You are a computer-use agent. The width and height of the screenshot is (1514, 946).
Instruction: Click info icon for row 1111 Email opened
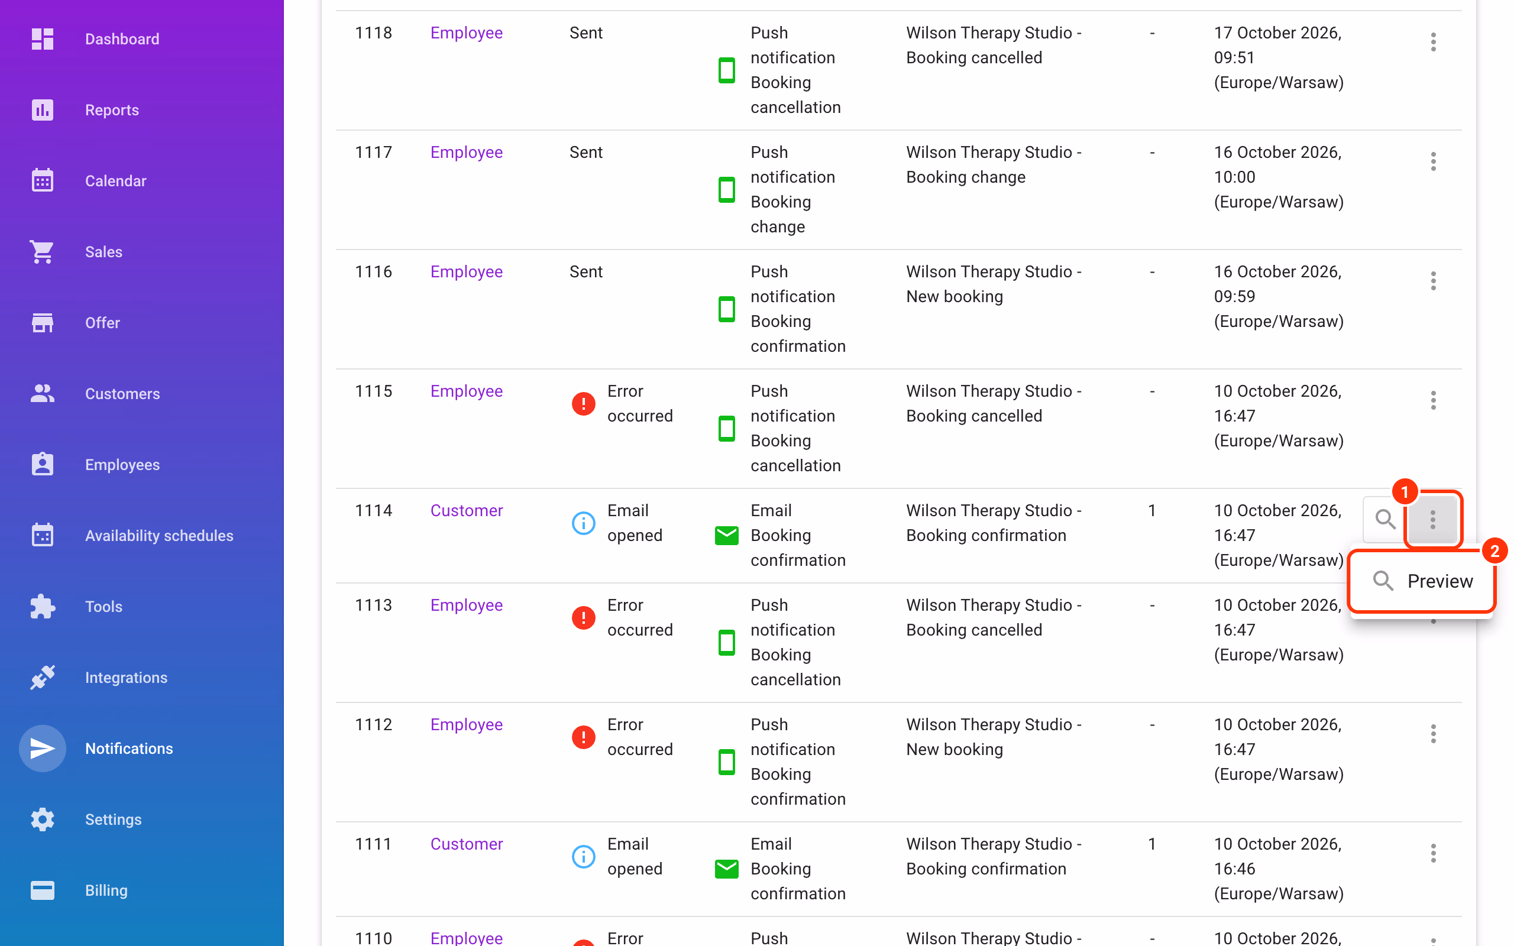pos(583,857)
